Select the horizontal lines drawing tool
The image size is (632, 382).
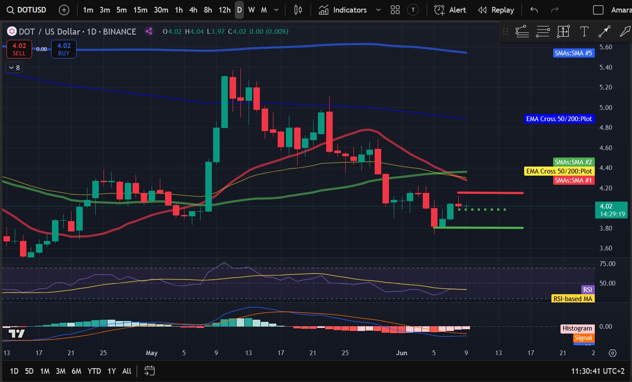543,31
